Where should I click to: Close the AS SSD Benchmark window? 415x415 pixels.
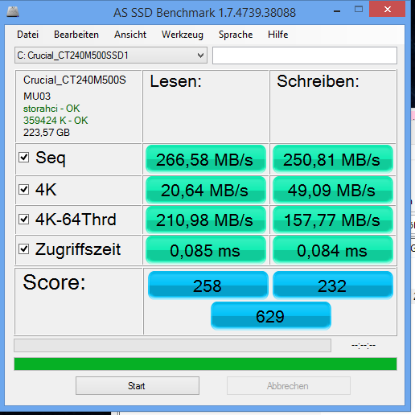387,10
